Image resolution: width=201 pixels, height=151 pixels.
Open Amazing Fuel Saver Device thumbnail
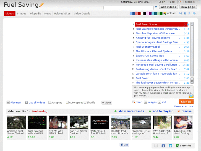tap(16, 122)
